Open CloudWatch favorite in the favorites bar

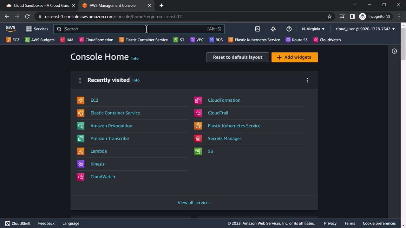coord(327,40)
